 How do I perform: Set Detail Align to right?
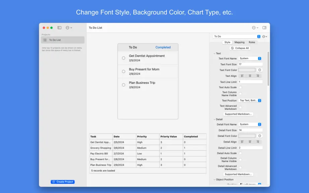pyautogui.click(x=258, y=142)
